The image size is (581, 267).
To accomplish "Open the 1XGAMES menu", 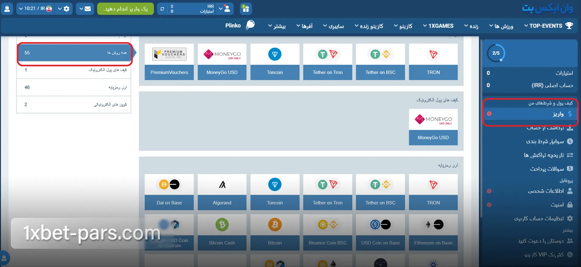I will click(x=438, y=26).
